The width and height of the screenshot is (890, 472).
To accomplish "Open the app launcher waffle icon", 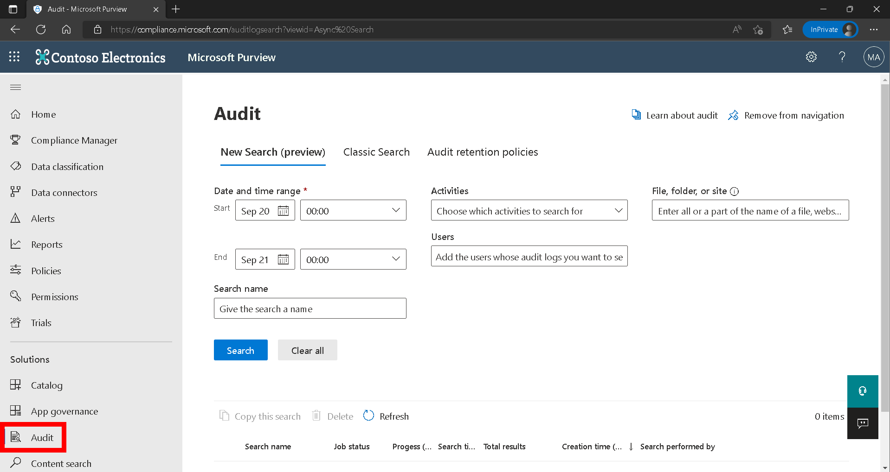I will click(x=14, y=57).
